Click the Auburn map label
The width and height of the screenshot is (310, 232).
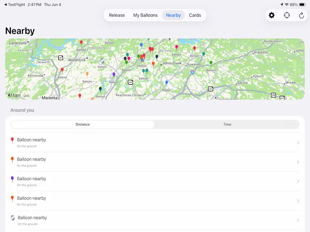(x=258, y=76)
